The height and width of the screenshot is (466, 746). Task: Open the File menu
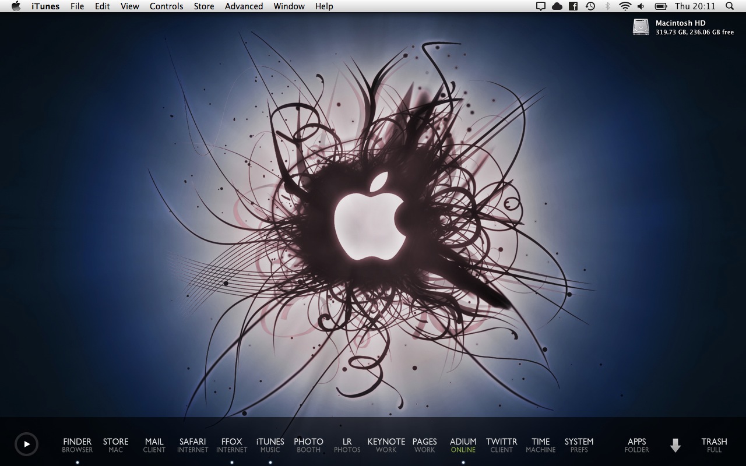77,6
